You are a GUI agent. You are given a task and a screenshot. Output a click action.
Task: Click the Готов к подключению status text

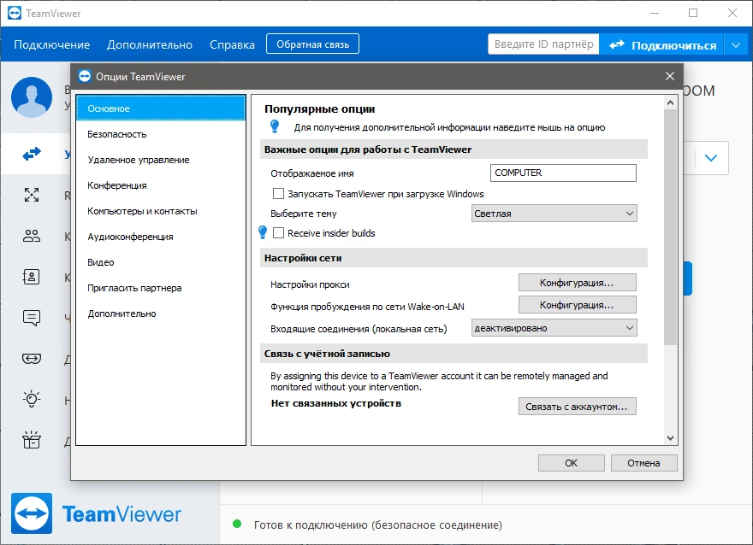[378, 524]
